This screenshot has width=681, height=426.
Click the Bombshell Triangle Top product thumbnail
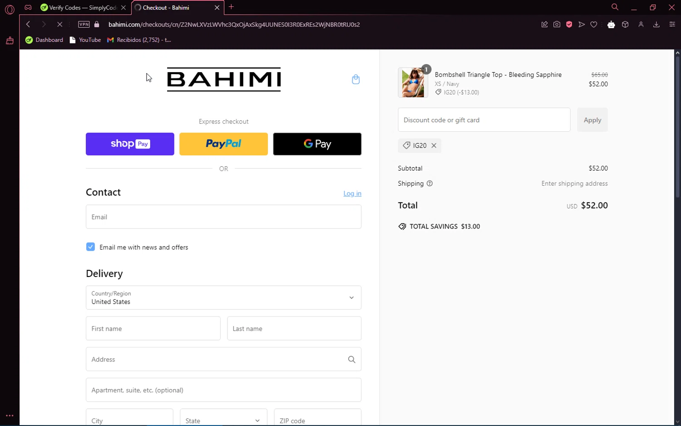pos(413,83)
